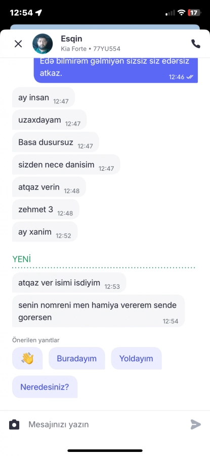Screen dimensions: 210x456
Task: Tap the battery indicator in status bar
Action: coord(194,13)
